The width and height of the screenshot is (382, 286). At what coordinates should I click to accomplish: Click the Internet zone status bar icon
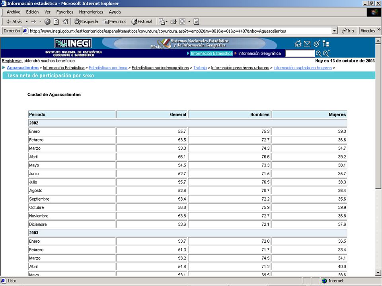(324, 281)
